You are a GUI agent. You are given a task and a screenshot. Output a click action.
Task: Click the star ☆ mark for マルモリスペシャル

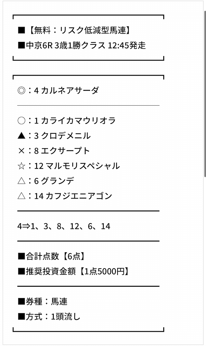tap(21, 166)
